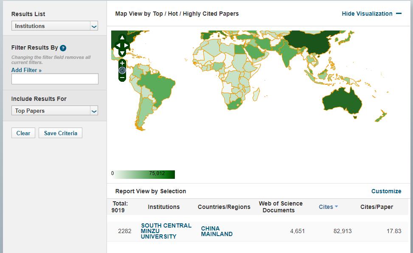Open the Filter Results By help icon
The width and height of the screenshot is (413, 253).
point(63,48)
